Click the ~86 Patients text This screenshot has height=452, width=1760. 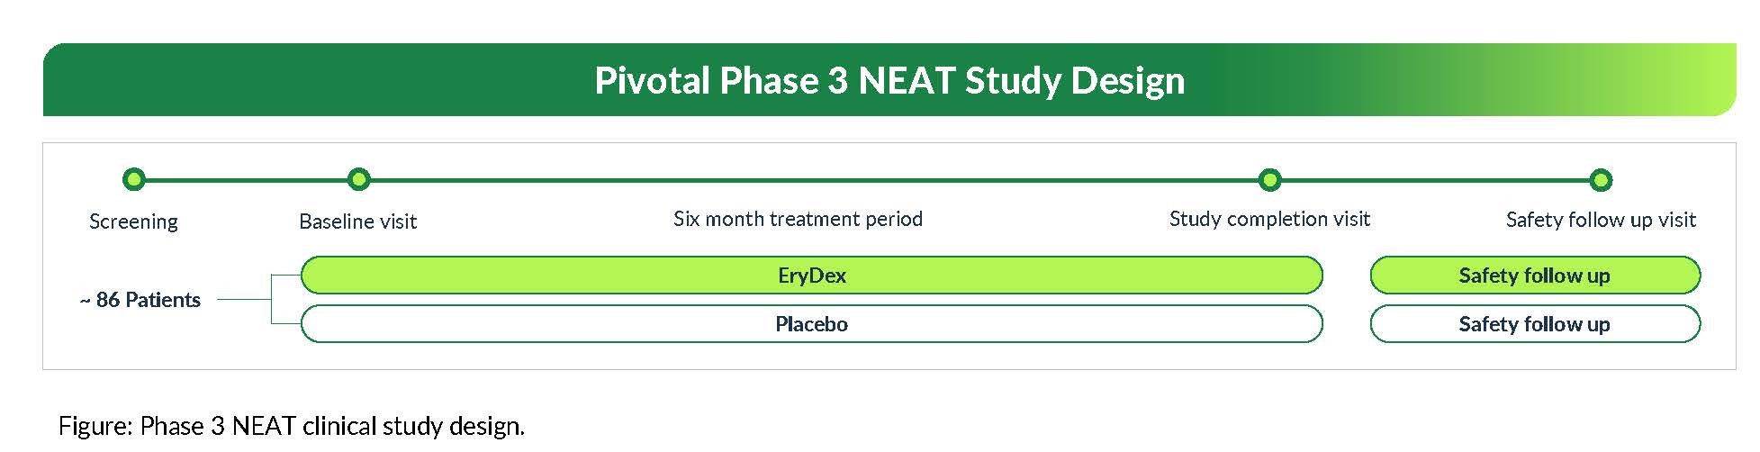(x=140, y=300)
